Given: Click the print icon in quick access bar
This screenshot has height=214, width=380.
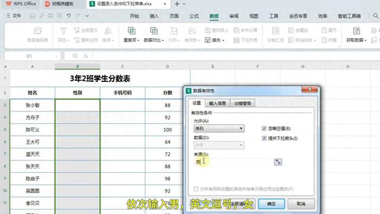Looking at the screenshot, I should tap(50, 16).
